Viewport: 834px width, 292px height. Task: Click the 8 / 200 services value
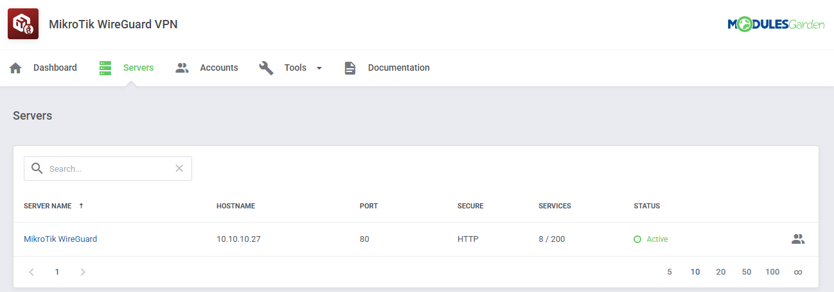pyautogui.click(x=552, y=239)
